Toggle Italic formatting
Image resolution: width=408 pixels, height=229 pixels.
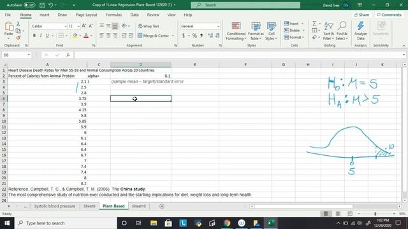41,36
